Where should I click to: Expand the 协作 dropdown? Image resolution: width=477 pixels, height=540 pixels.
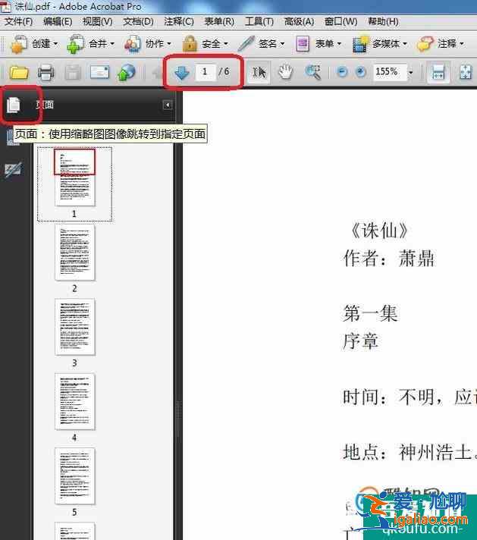(x=169, y=44)
